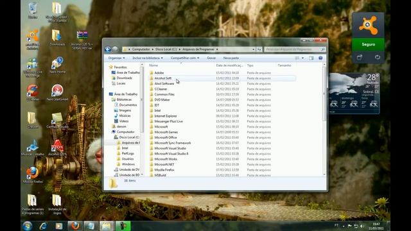Launch Mozilla Firefox desktop shortcut
This screenshot has width=411, height=231.
tap(33, 175)
